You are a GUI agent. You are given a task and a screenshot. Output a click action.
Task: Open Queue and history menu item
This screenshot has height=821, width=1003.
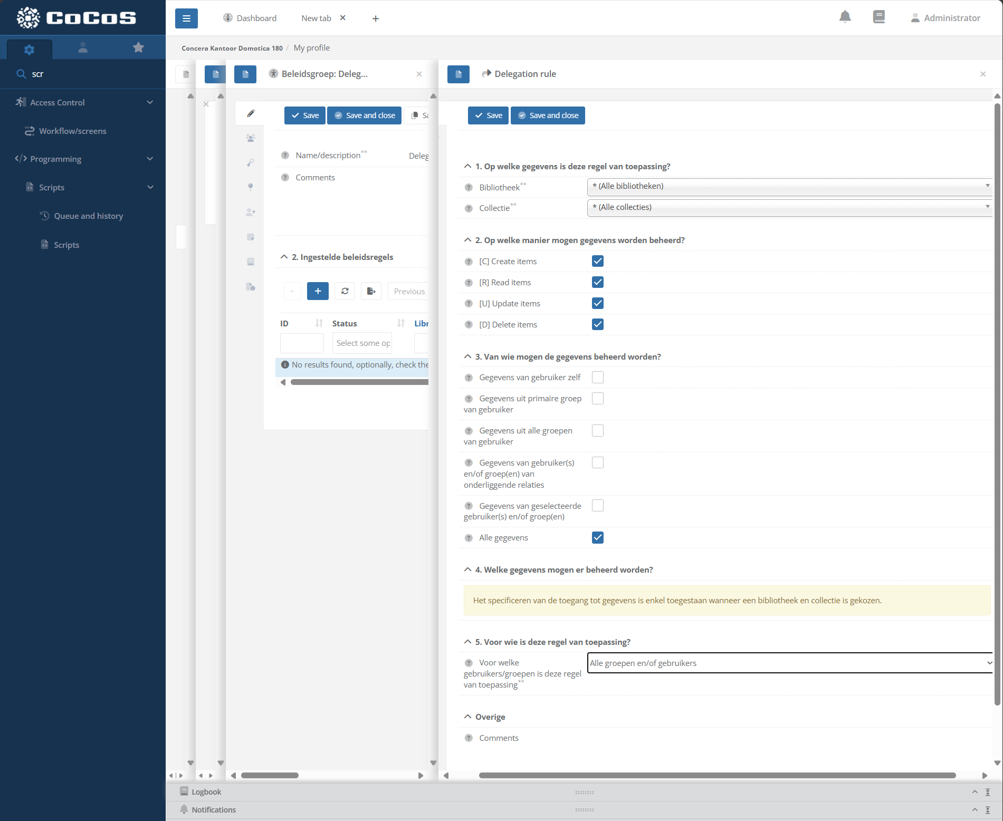88,216
